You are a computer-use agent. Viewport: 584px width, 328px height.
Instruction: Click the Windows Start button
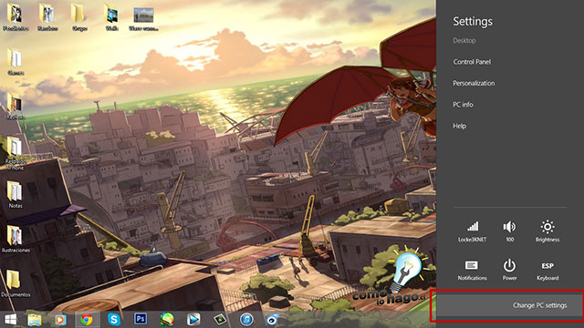pyautogui.click(x=10, y=320)
